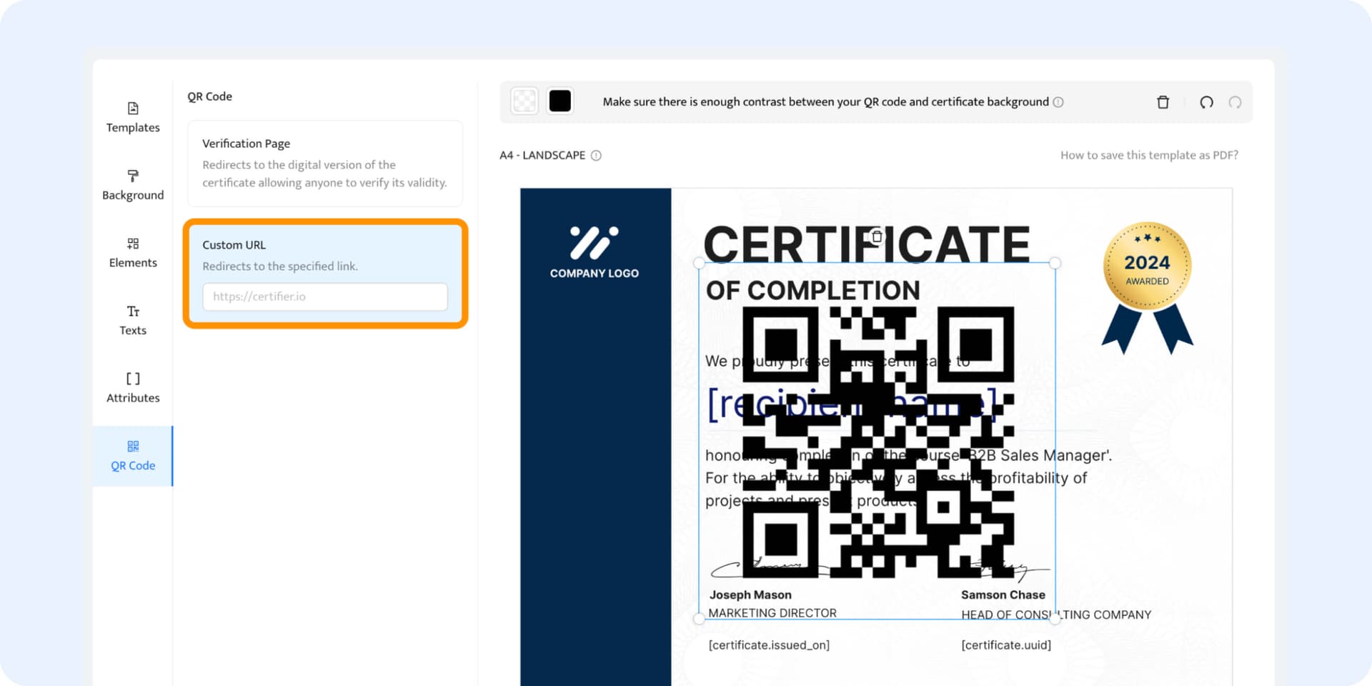The width and height of the screenshot is (1372, 686).
Task: Open 'How to save this template as PDF?'
Action: (x=1149, y=154)
